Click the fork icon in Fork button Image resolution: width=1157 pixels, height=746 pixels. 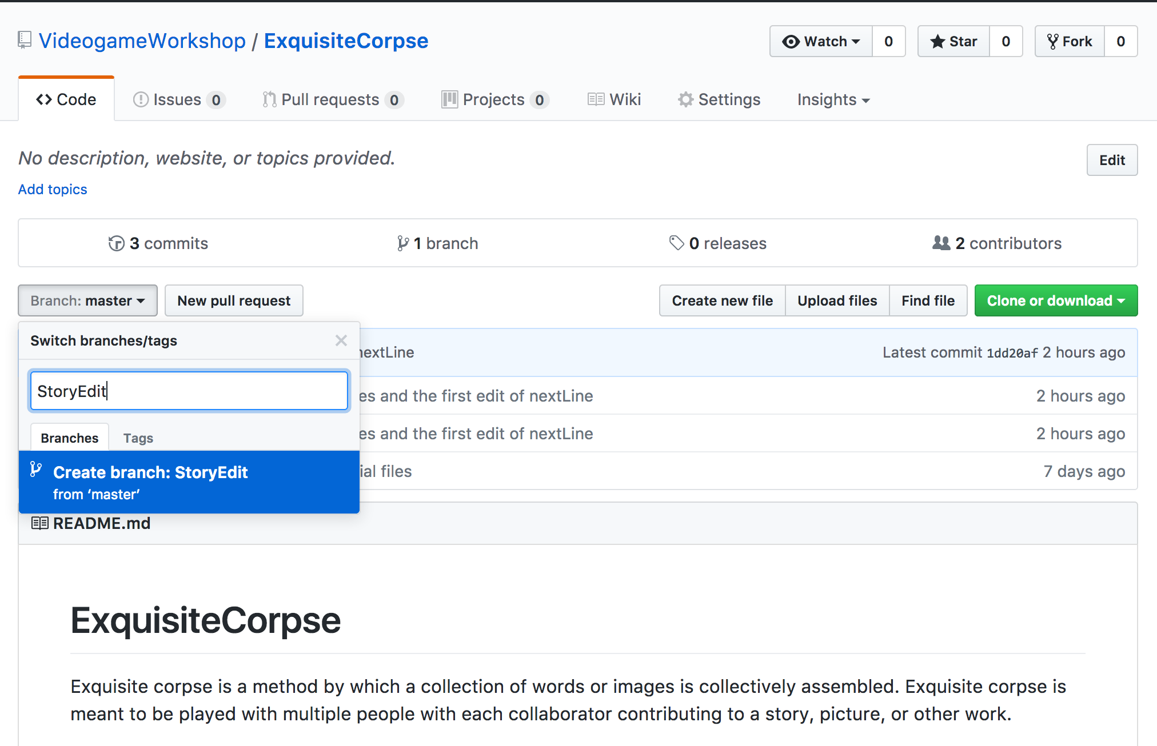click(x=1053, y=42)
